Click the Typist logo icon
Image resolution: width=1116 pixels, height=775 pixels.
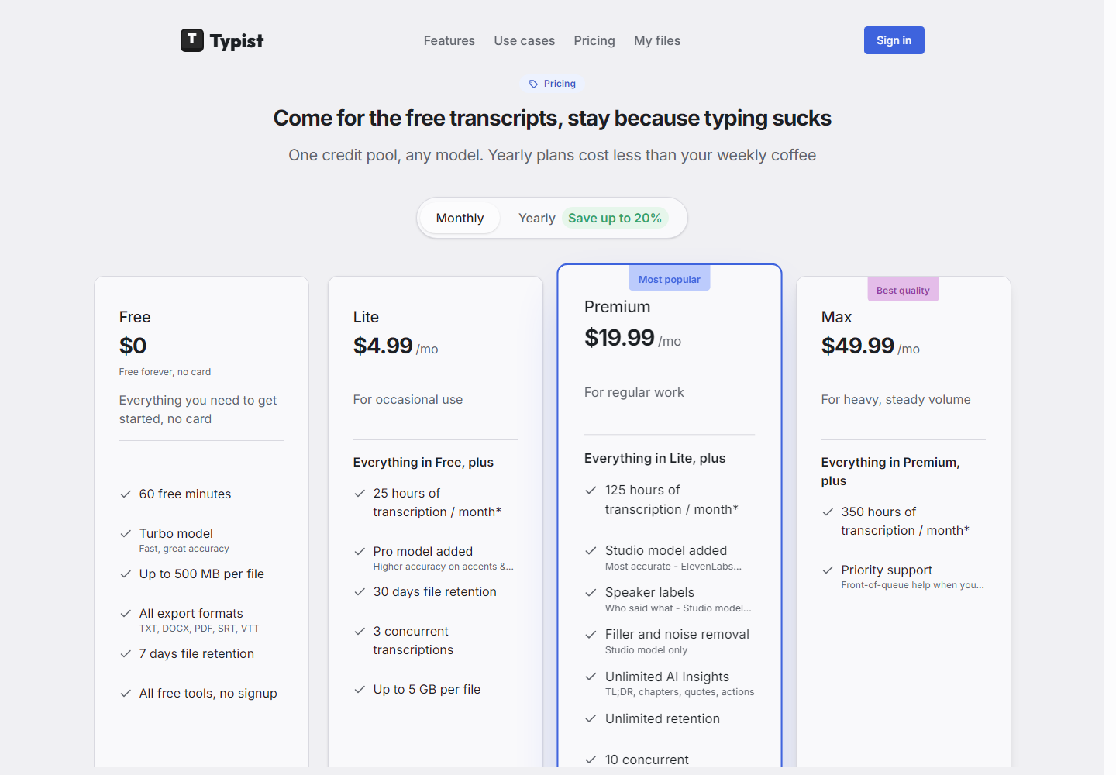point(192,40)
